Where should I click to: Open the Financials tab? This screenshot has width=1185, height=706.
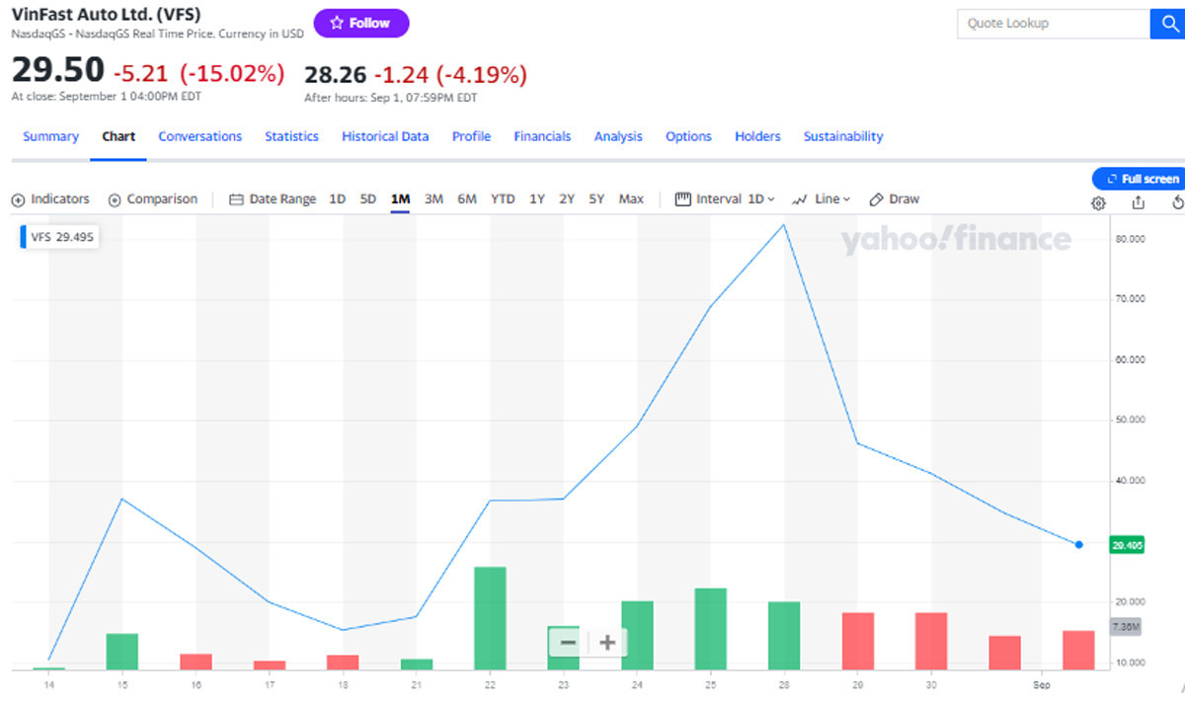(542, 136)
